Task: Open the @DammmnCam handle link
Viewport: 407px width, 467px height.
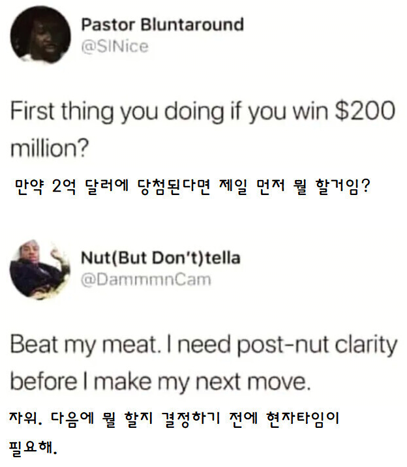Action: (x=146, y=279)
